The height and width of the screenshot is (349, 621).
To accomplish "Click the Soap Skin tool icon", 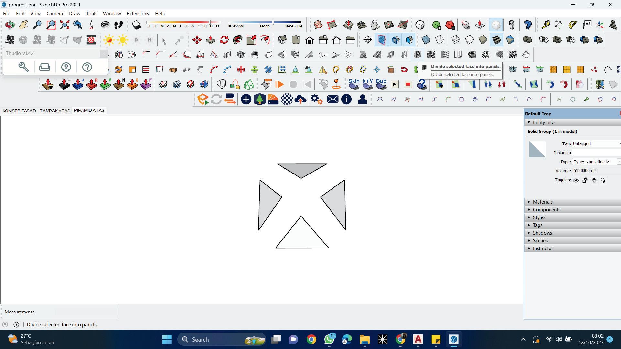I will 354,84.
